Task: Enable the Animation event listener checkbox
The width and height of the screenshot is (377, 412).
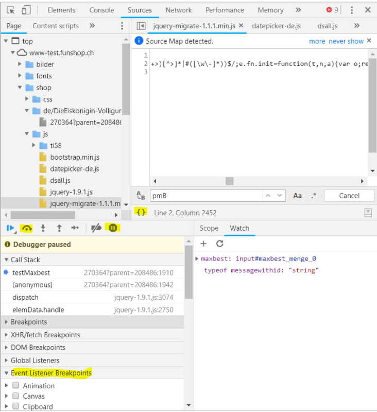Action: 16,386
